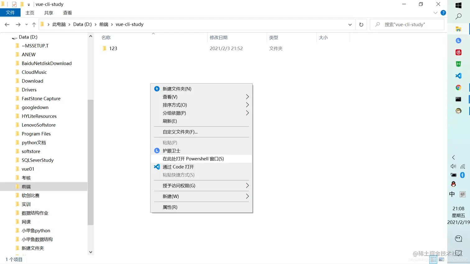Open the green H taskbar app
This screenshot has width=470, height=264.
tap(458, 64)
